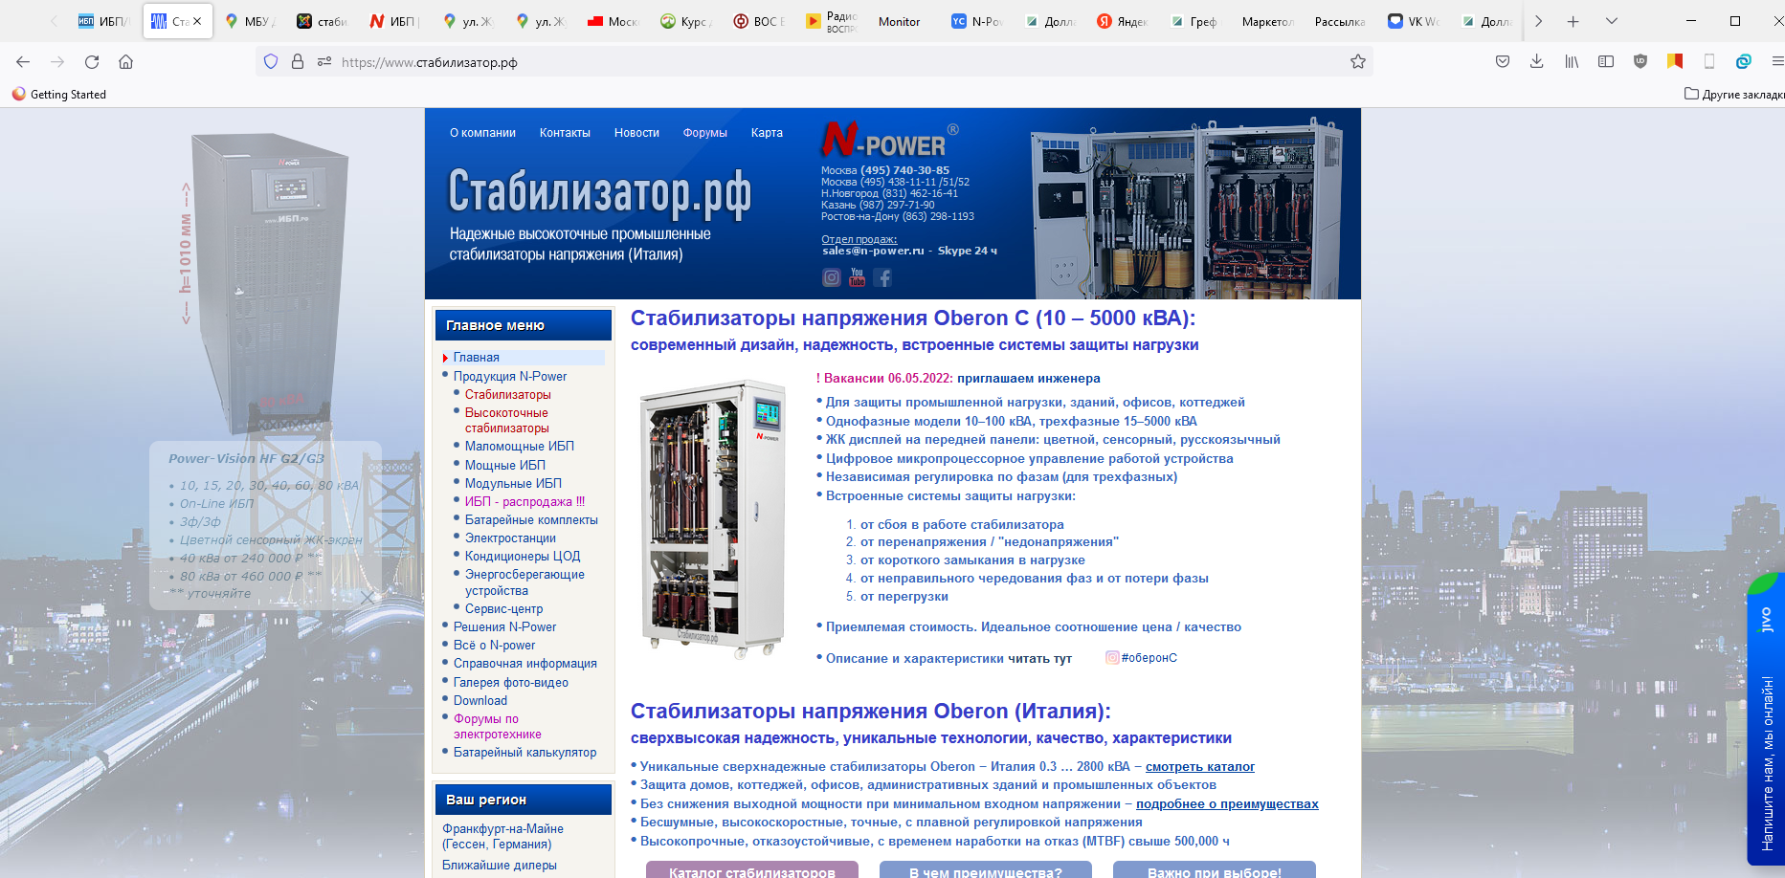Click the phone-shaped extension icon
This screenshot has width=1785, height=878.
[x=1708, y=62]
